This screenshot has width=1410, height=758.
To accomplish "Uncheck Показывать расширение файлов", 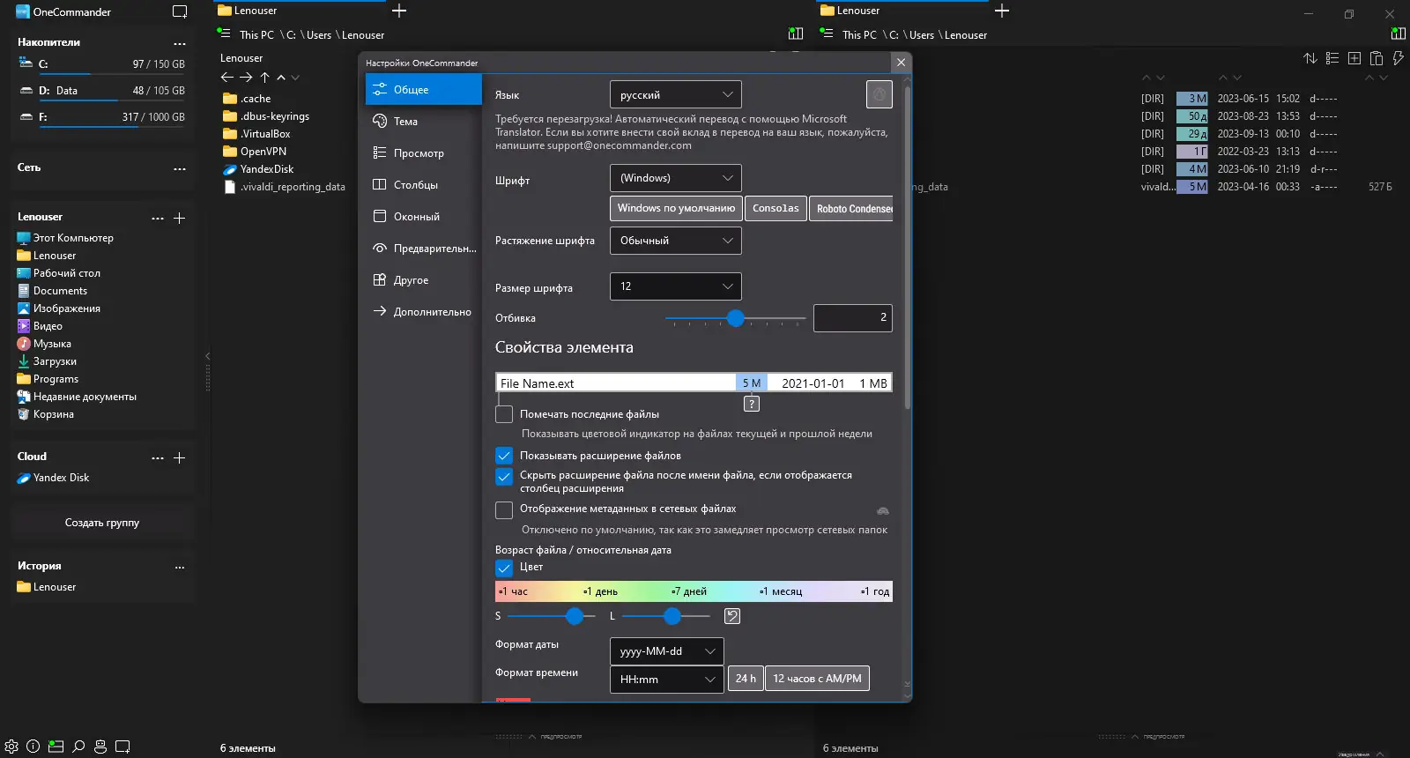I will (x=504, y=456).
